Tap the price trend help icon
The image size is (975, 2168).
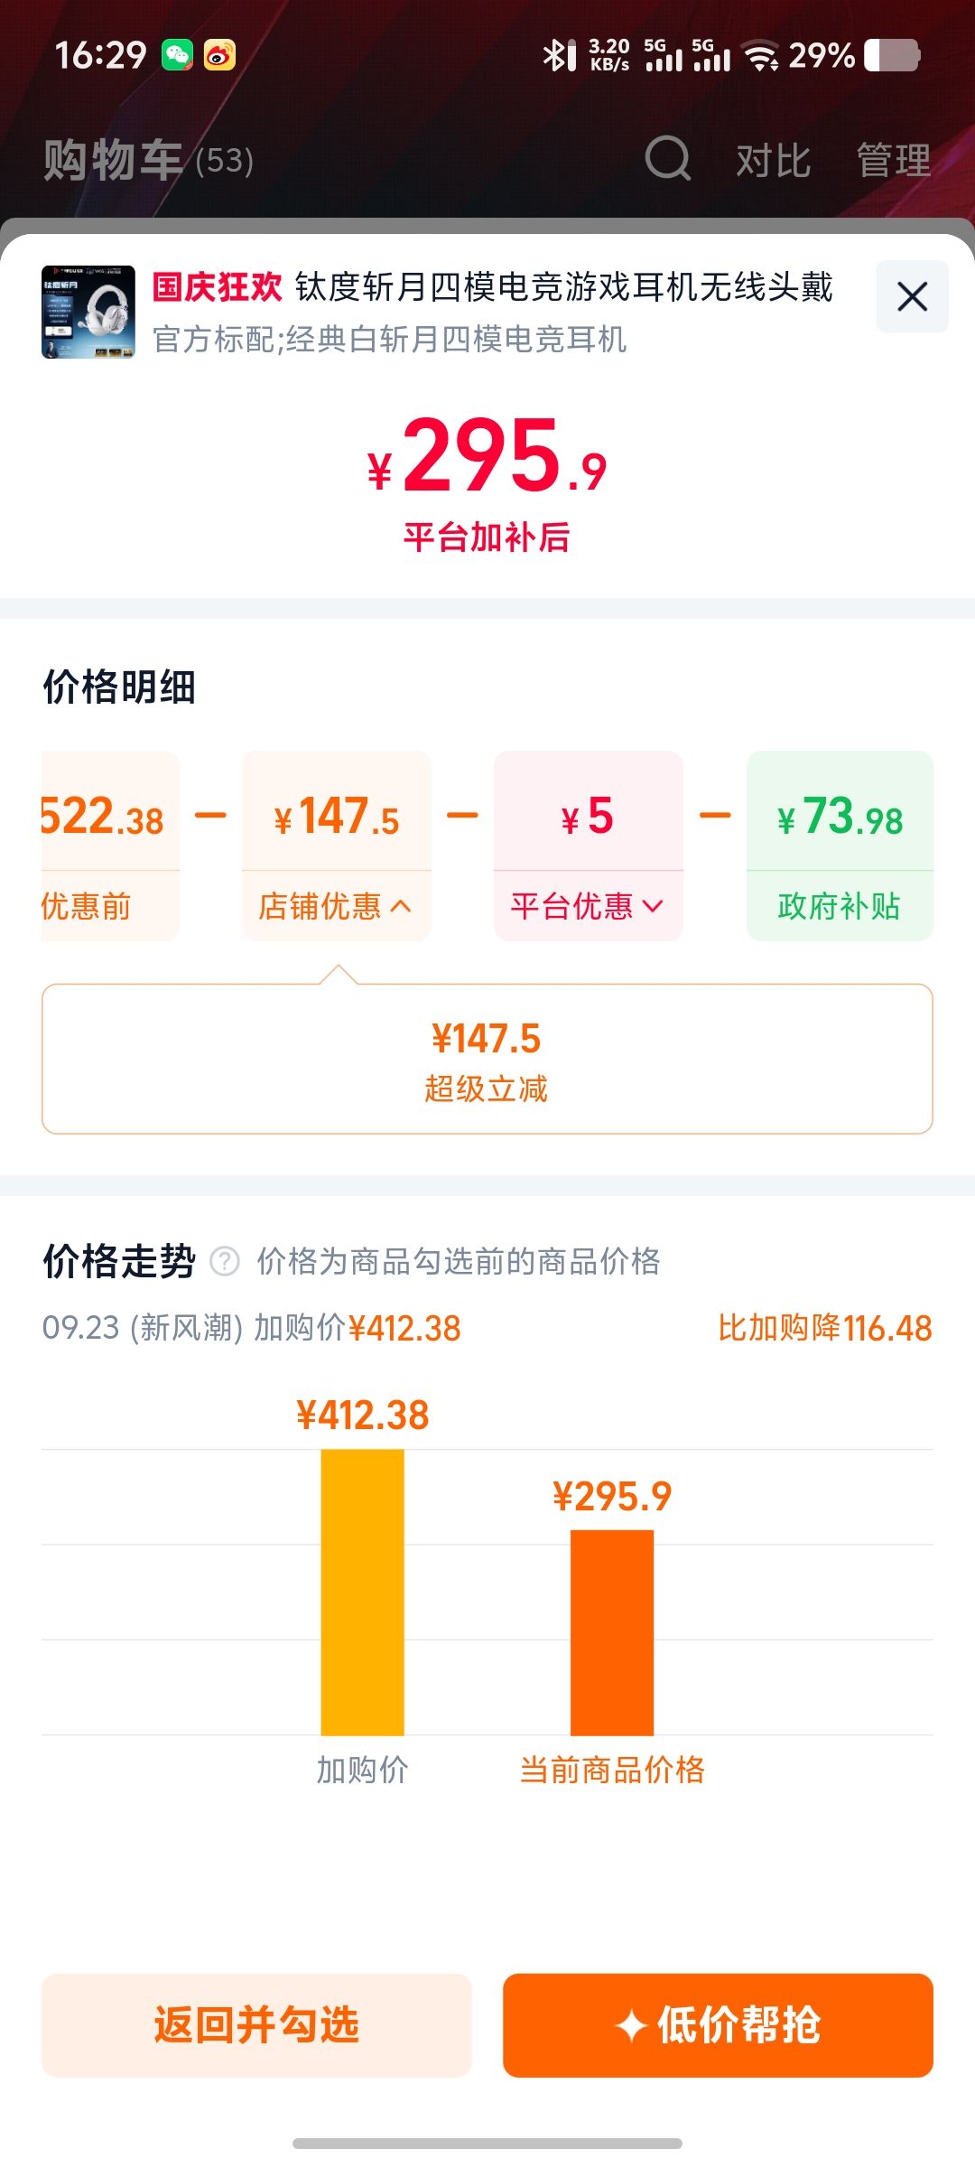pos(224,1260)
